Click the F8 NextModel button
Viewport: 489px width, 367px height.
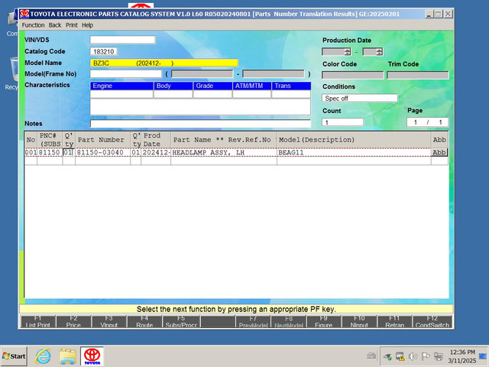pyautogui.click(x=289, y=322)
